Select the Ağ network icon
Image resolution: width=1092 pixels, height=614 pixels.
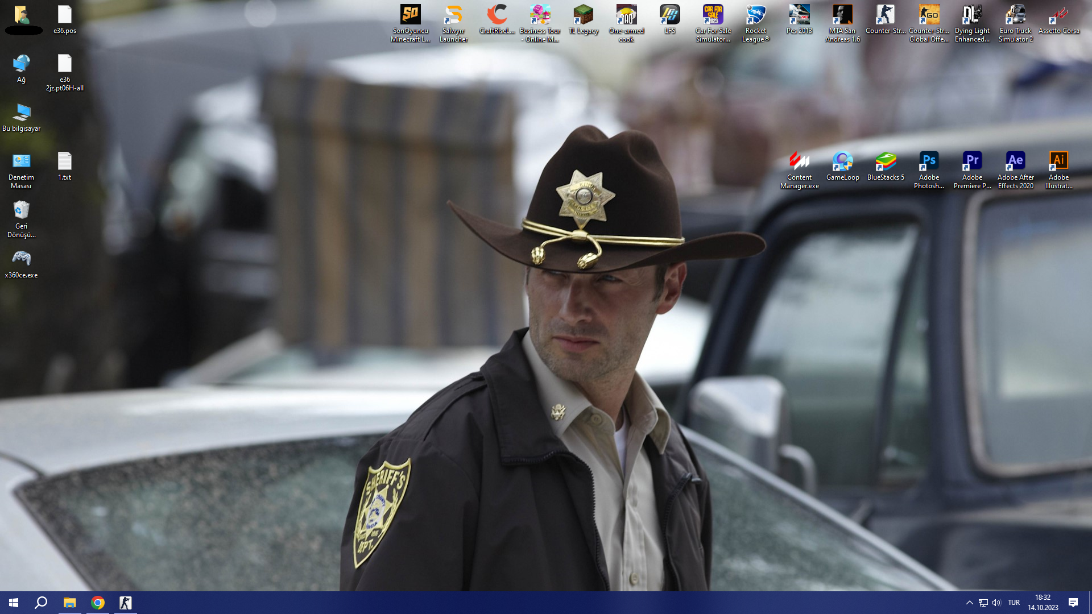pyautogui.click(x=22, y=69)
